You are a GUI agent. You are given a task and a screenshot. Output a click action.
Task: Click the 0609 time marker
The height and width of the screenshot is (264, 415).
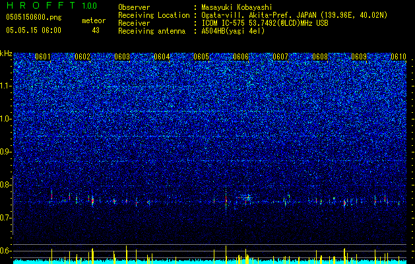tap(359, 57)
